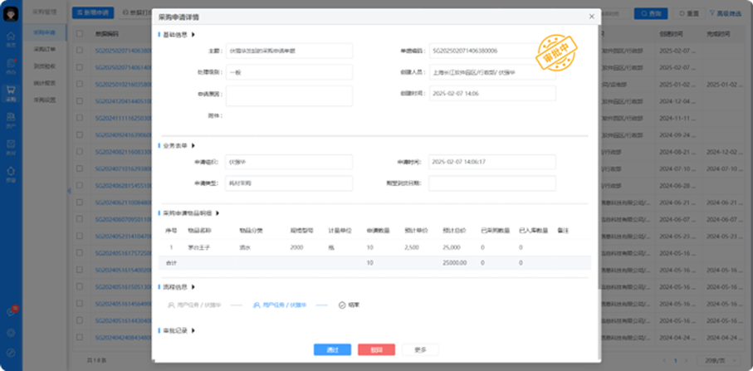Image resolution: width=753 pixels, height=371 pixels.
Task: Expand the 审批记录 section arrow
Action: pos(193,330)
